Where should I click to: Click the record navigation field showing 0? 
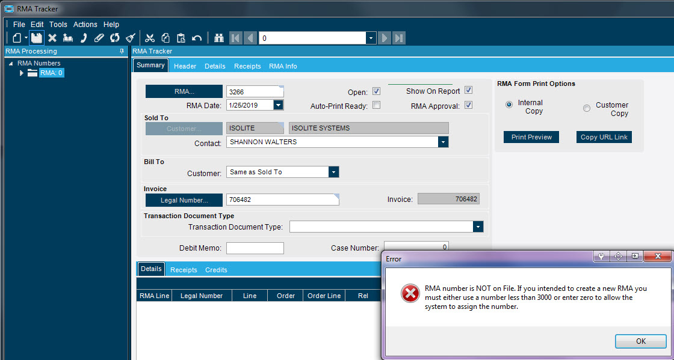[x=312, y=38]
